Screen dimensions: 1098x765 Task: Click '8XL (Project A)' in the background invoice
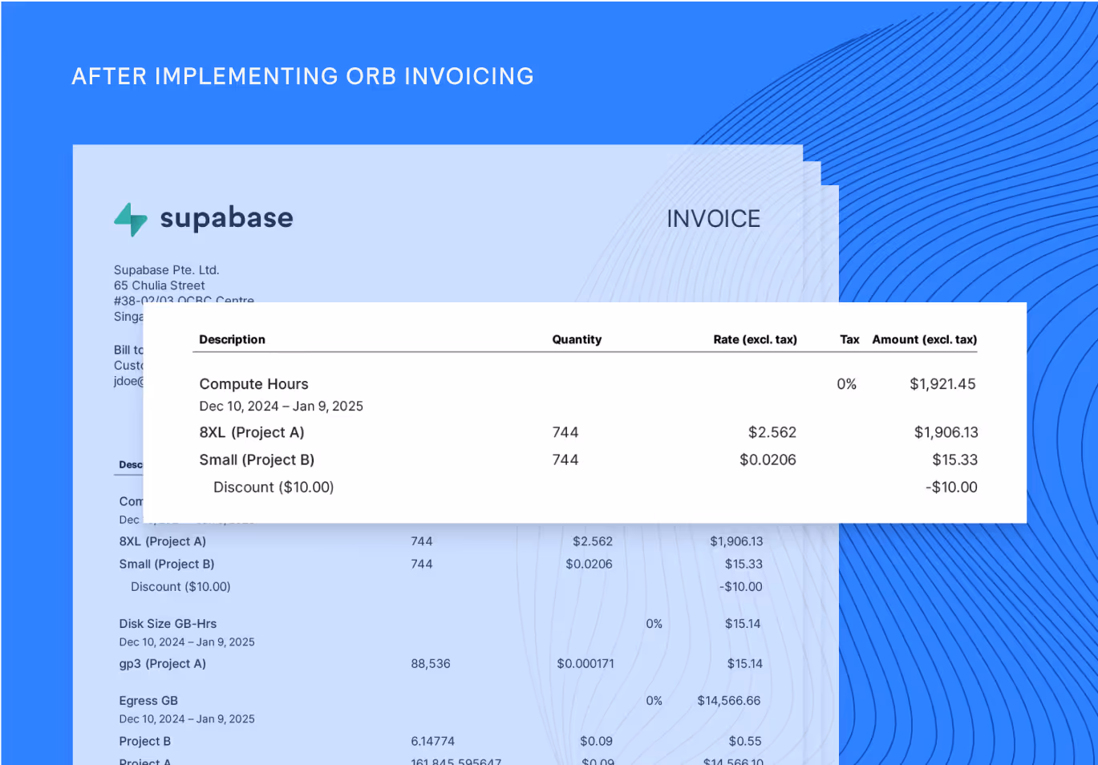pyautogui.click(x=163, y=541)
